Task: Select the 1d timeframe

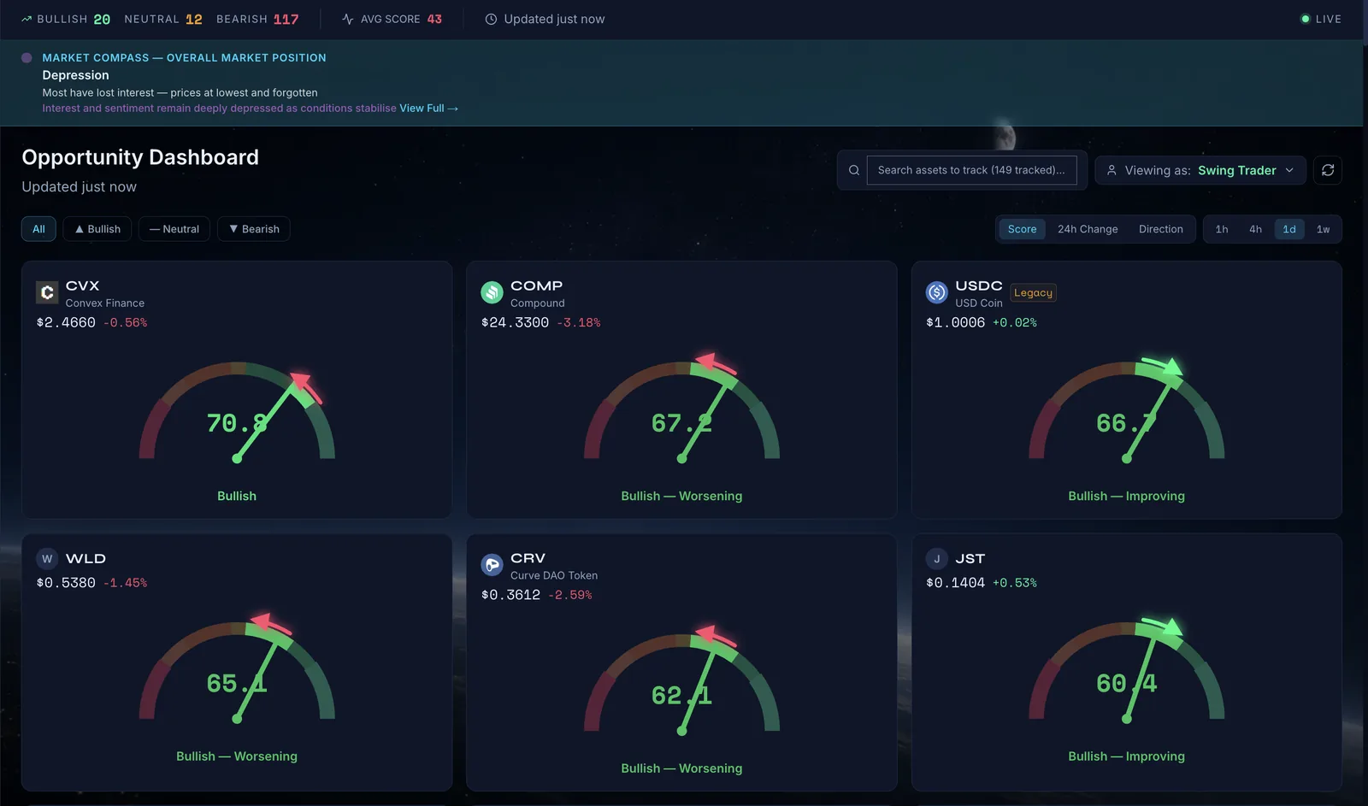Action: 1289,229
